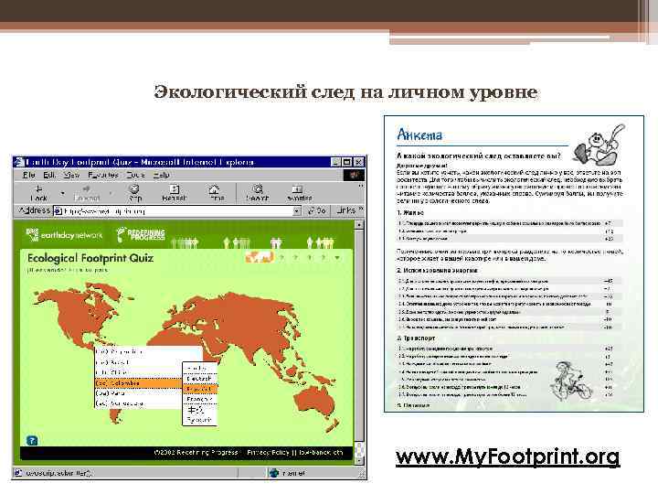Click Australia on the world map
This screenshot has height=494, width=658.
coord(314,400)
